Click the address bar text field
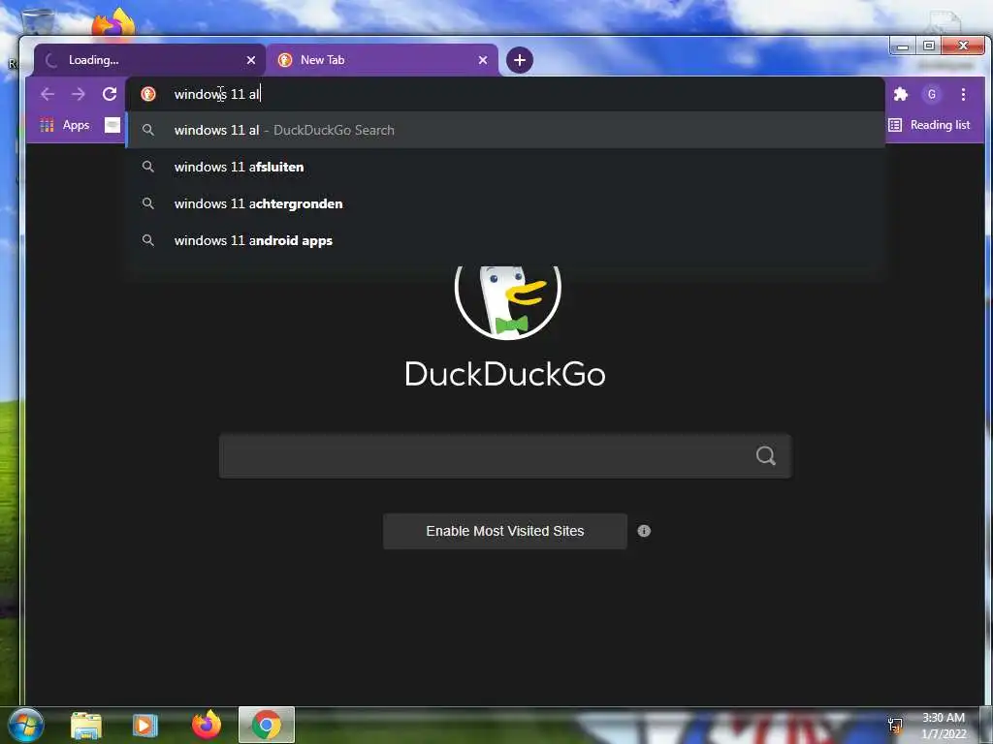 [505, 94]
